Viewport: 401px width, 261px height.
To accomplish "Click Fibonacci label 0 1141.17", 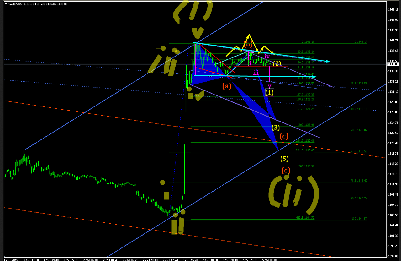I will 361,42.
